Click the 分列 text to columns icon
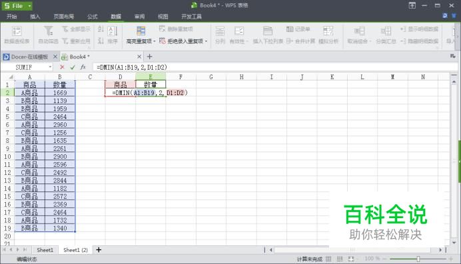Viewport: 461px width, 264px height. (220, 31)
